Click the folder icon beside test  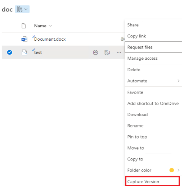(x=24, y=53)
